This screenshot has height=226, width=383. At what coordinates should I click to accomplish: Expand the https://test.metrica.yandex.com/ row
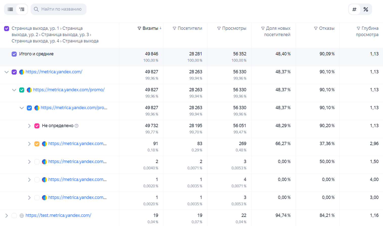tap(7, 216)
